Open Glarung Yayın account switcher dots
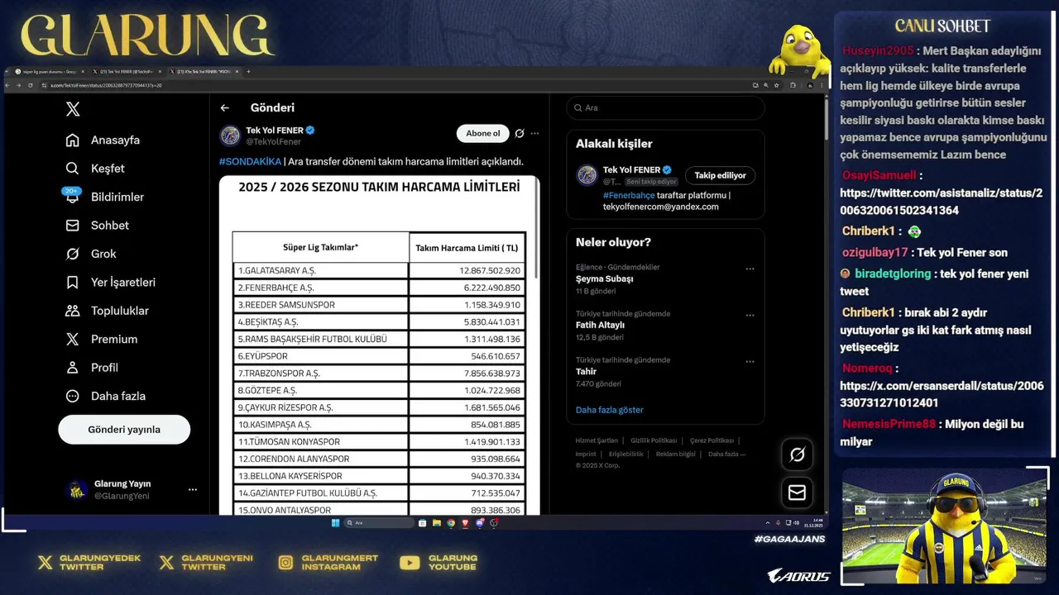This screenshot has width=1059, height=595. pyautogui.click(x=193, y=490)
